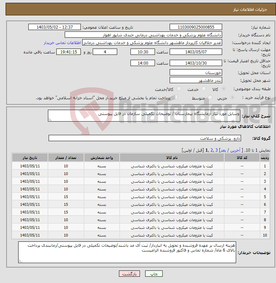The image size is (276, 283).
Task: Click the response deadline time 10:30
Action: tap(143, 52)
